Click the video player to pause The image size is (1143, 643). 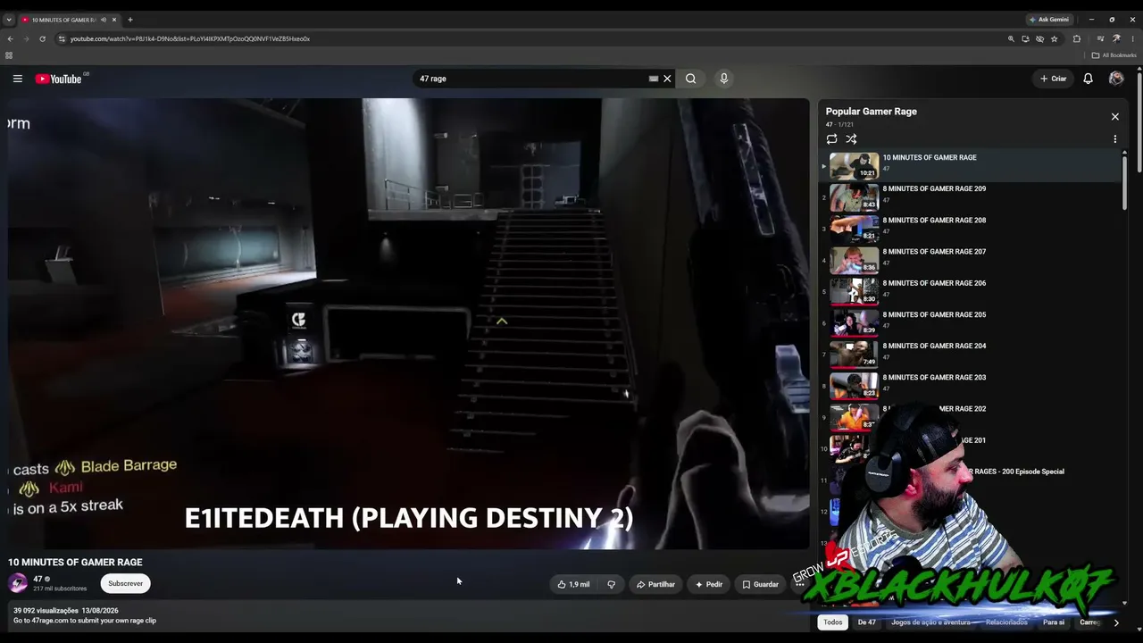409,323
